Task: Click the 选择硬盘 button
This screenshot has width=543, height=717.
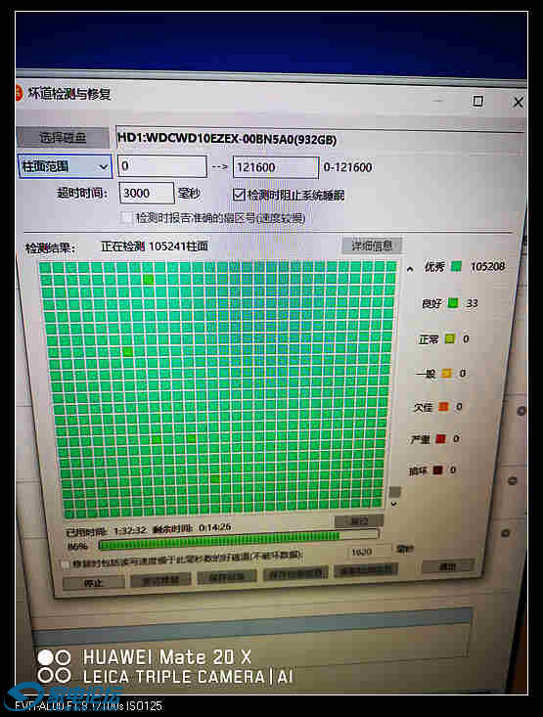Action: (x=63, y=137)
